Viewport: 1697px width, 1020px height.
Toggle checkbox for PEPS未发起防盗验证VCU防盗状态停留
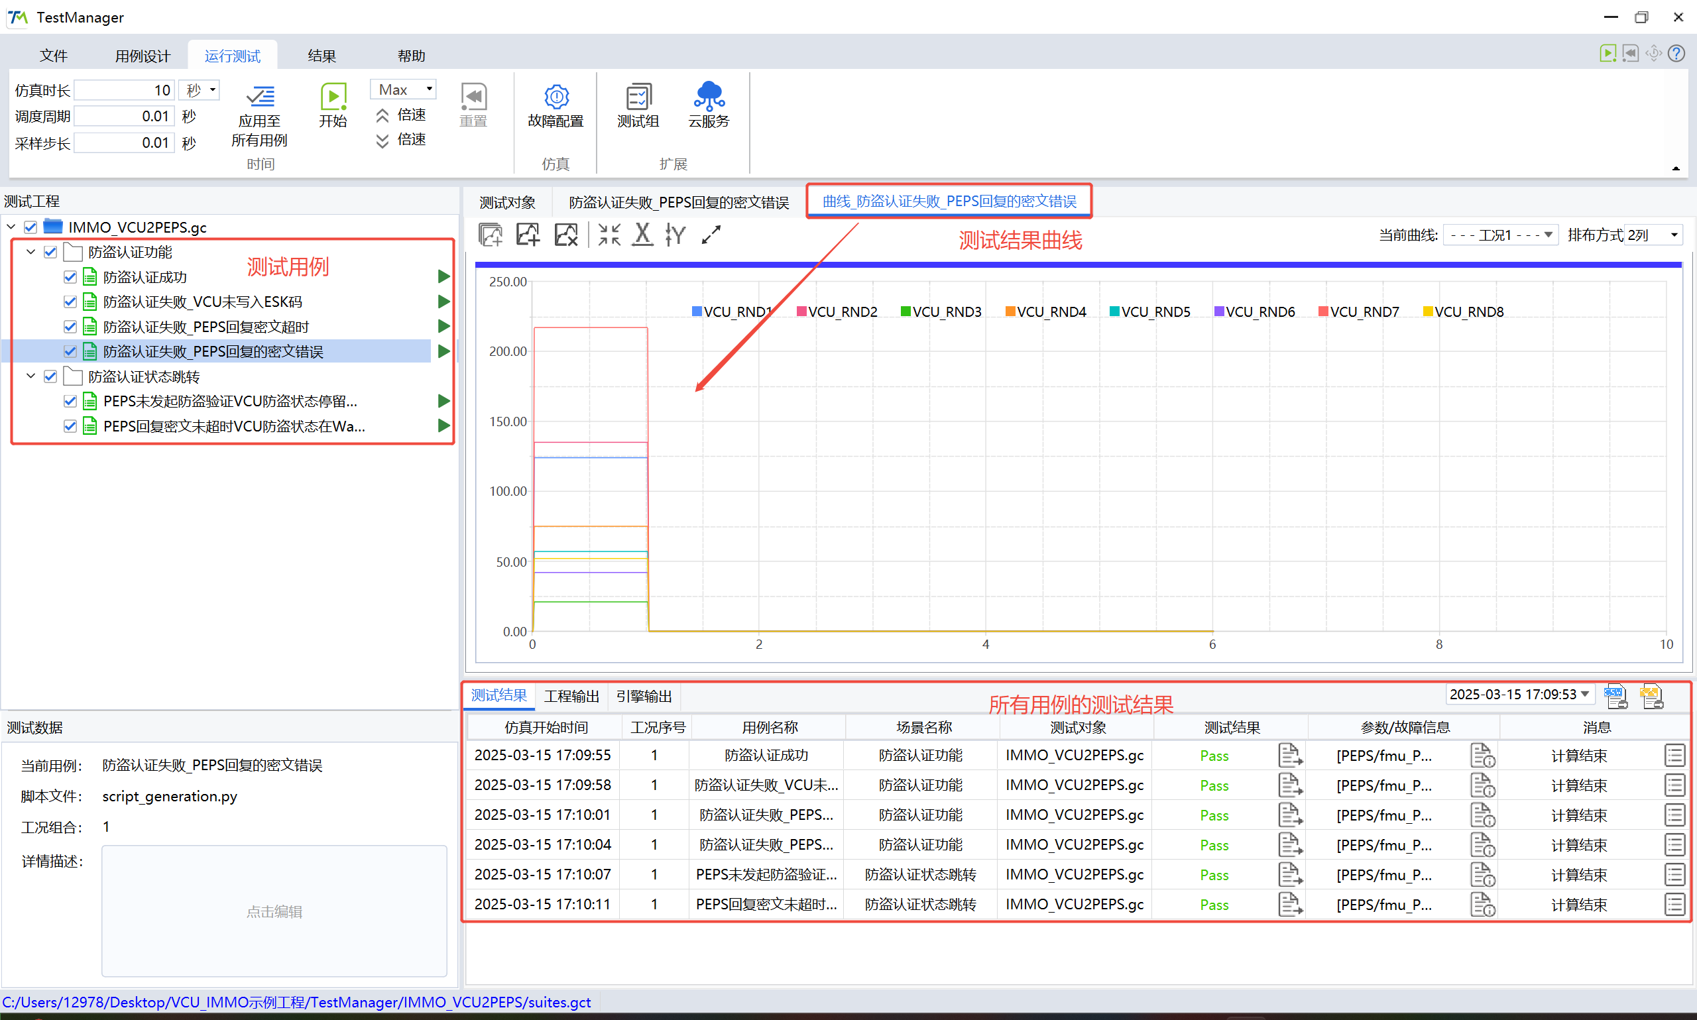tap(70, 402)
